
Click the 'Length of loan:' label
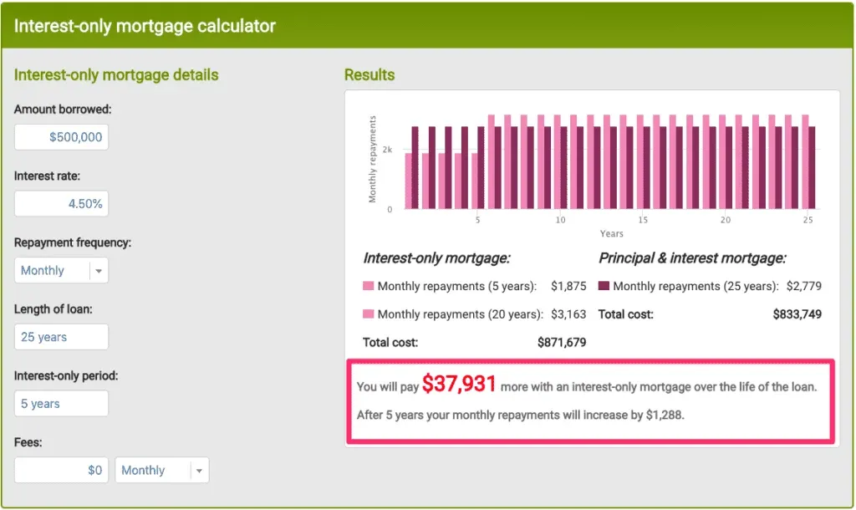tap(53, 309)
